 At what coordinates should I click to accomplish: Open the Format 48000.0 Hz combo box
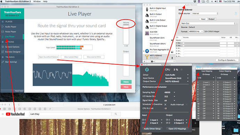click(196, 31)
